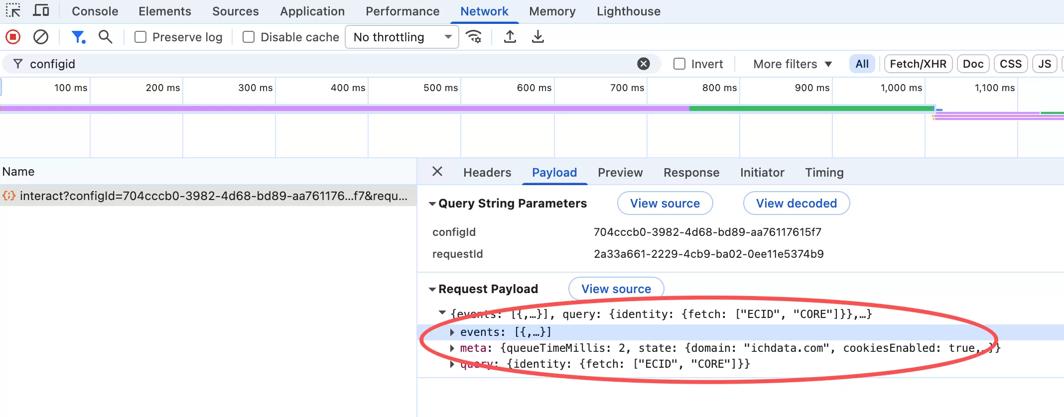Switch to the Headers tab
1064x417 pixels.
[x=487, y=173]
